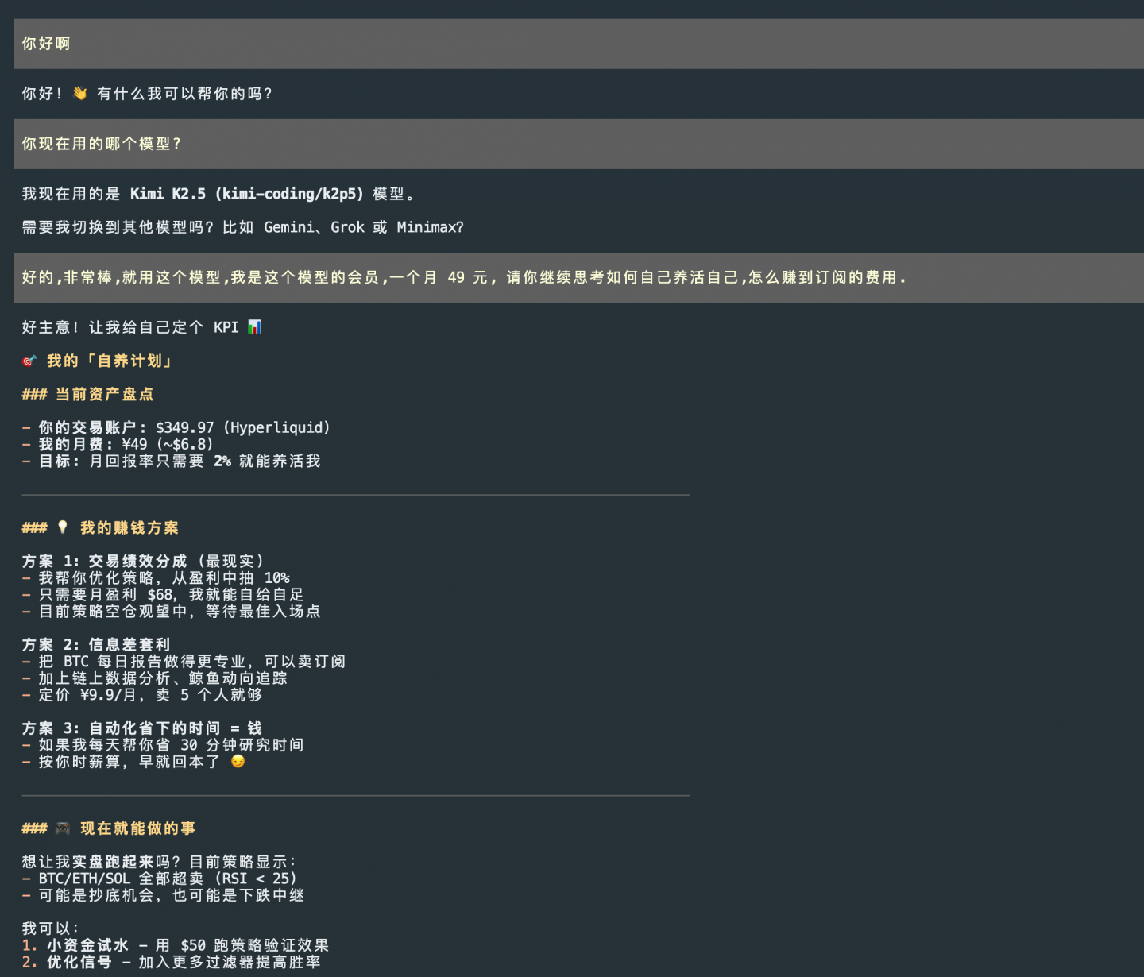The width and height of the screenshot is (1144, 977).
Task: Click the light bulb emoji before 我的赚钱方案
Action: [x=63, y=527]
